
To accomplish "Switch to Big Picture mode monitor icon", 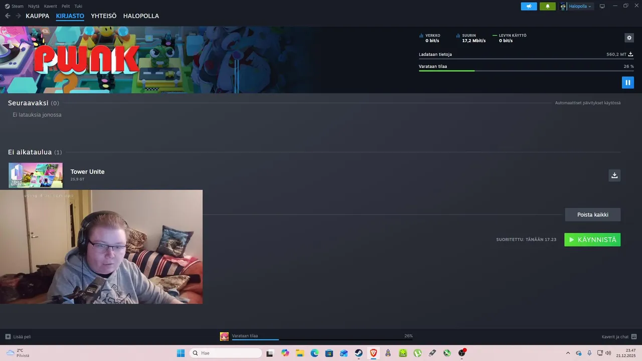I will pos(602,7).
